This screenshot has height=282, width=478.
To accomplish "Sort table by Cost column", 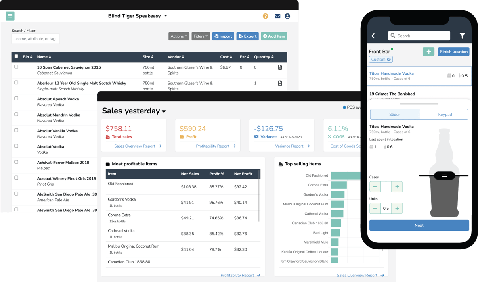I will pos(226,57).
